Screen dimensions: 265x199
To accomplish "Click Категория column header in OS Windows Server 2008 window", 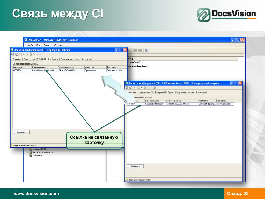I will pyautogui.click(x=207, y=101).
